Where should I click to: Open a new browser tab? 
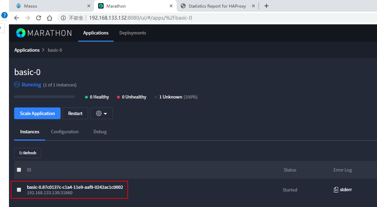point(266,6)
